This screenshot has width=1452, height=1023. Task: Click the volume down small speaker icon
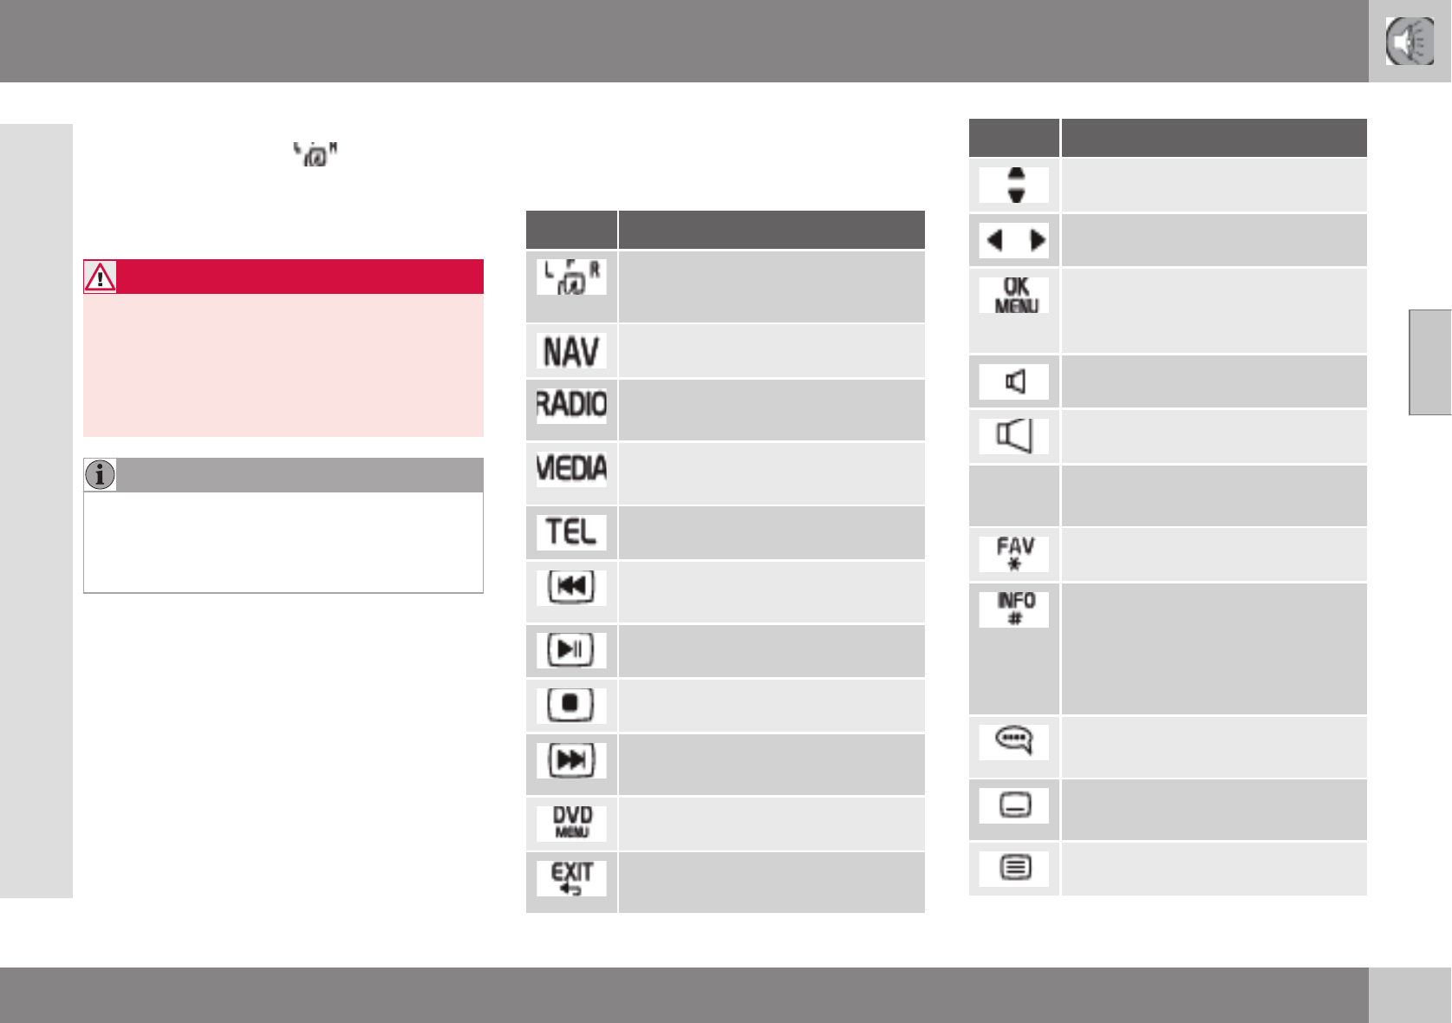click(1014, 381)
